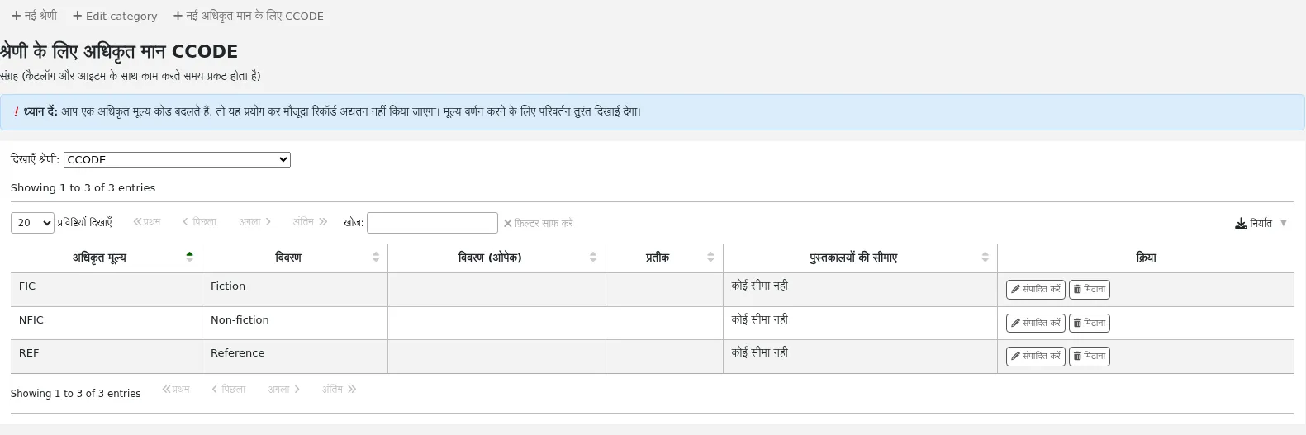Viewport: 1306px width, 435px height.
Task: Delete the NFIC authorized value
Action: point(1089,323)
